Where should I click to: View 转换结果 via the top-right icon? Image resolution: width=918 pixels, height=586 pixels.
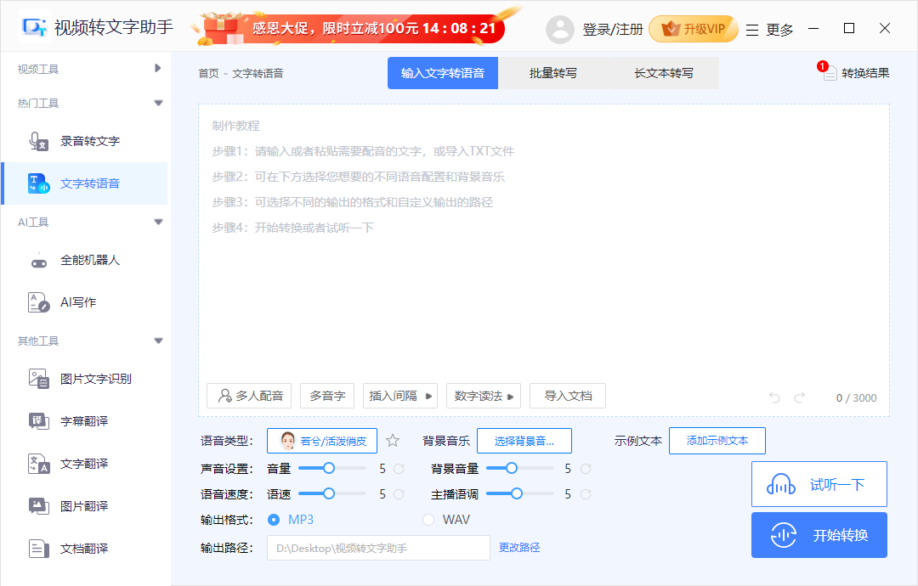(x=854, y=72)
